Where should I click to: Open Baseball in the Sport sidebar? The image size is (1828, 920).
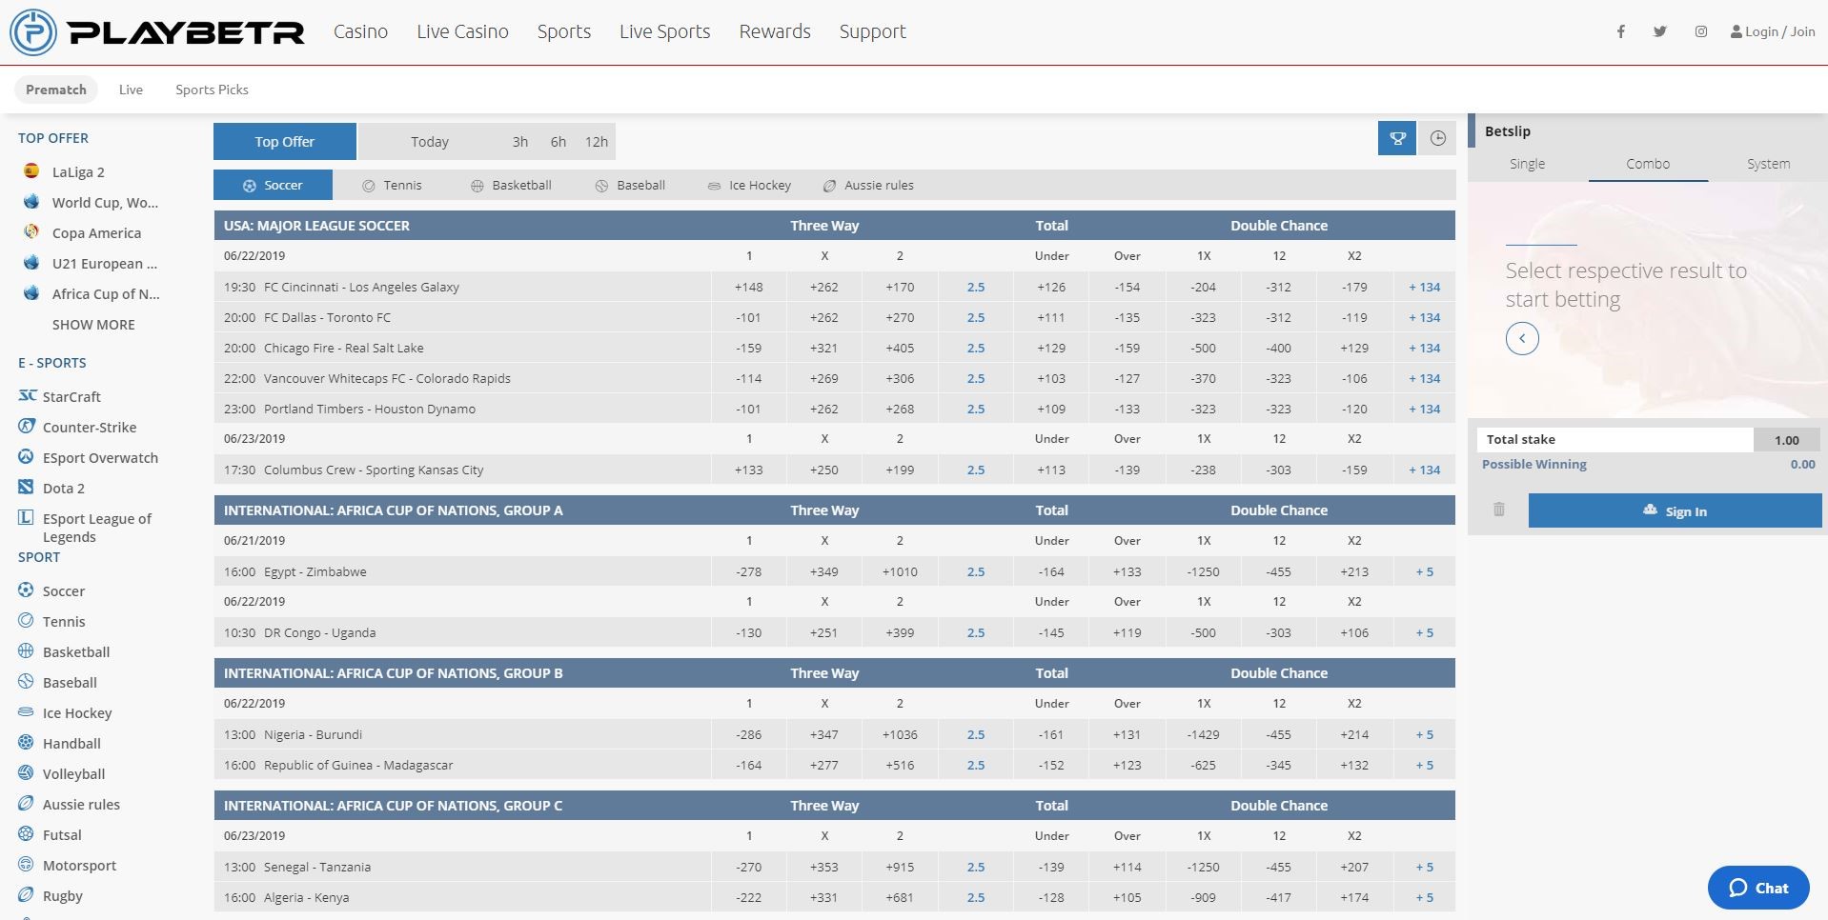(x=57, y=682)
